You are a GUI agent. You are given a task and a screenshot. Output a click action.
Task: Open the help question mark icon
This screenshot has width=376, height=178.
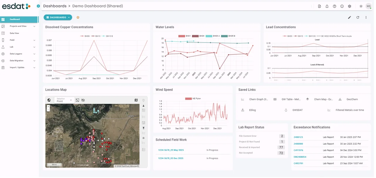[x=334, y=6]
